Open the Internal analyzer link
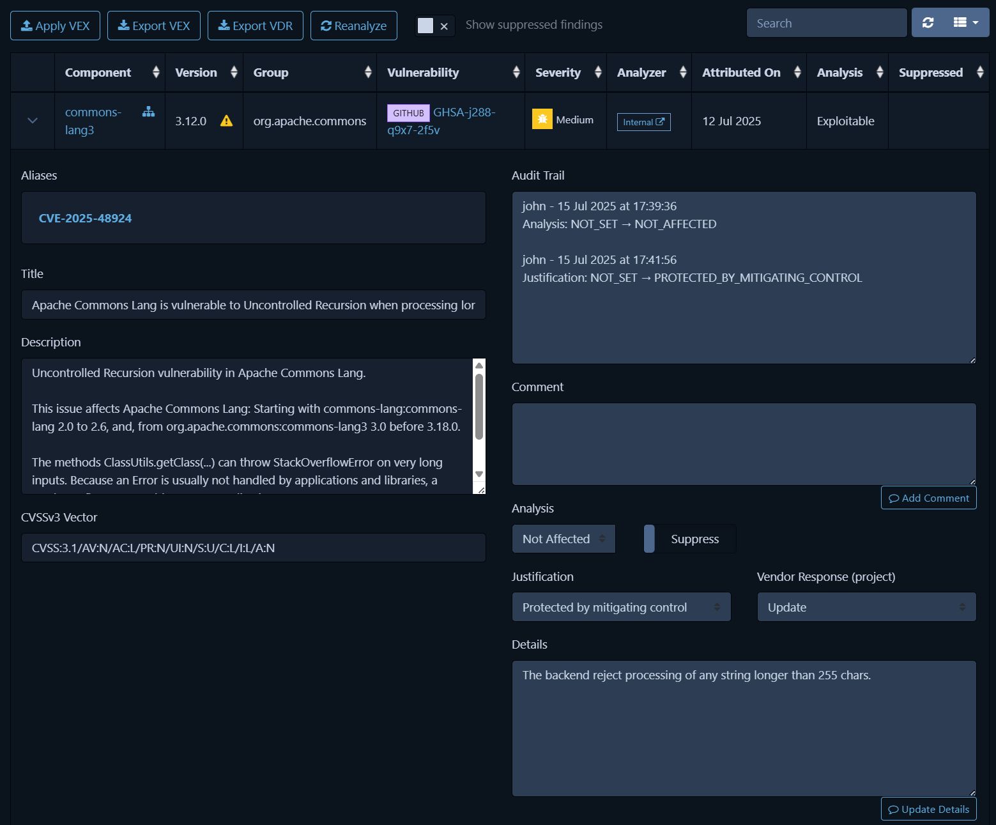Image resolution: width=996 pixels, height=825 pixels. tap(643, 122)
